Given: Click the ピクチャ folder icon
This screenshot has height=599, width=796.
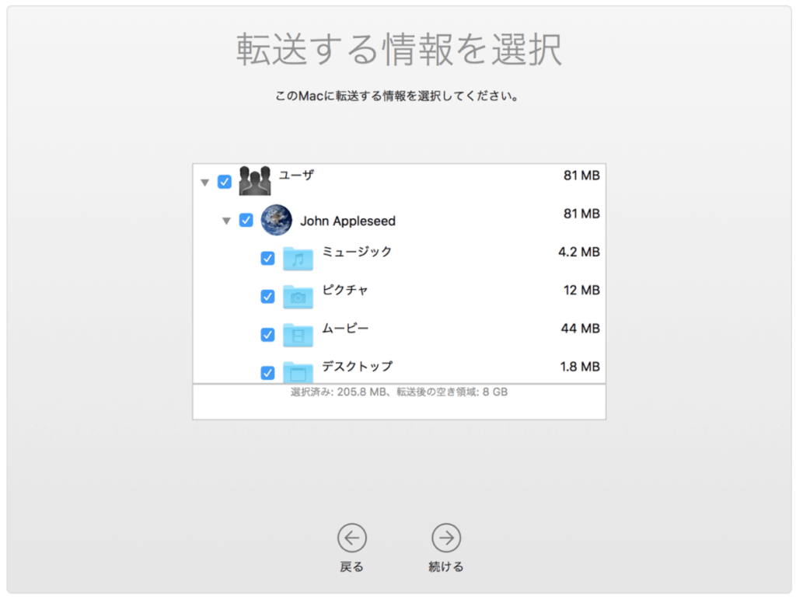Looking at the screenshot, I should 298,296.
